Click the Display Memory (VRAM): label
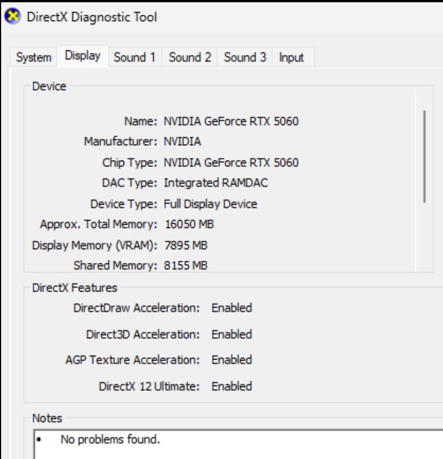 click(94, 246)
